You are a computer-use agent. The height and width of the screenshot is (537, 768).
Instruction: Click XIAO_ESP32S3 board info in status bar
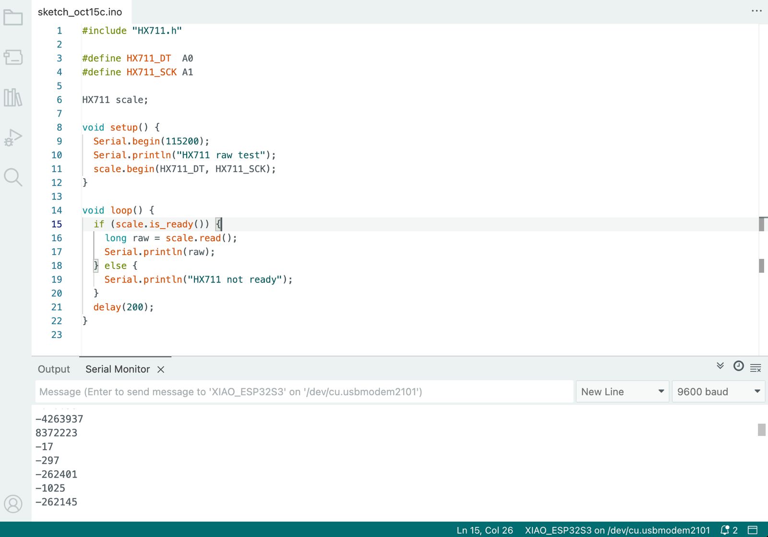pyautogui.click(x=617, y=530)
